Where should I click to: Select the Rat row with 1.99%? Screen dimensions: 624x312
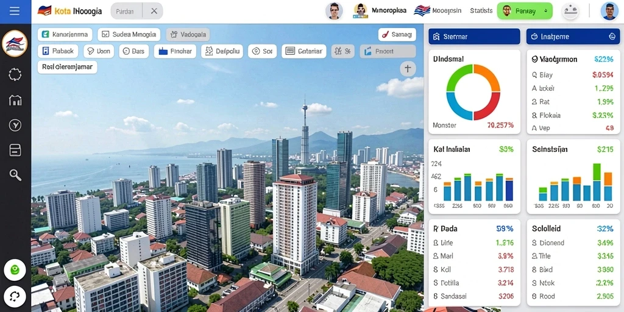click(573, 102)
